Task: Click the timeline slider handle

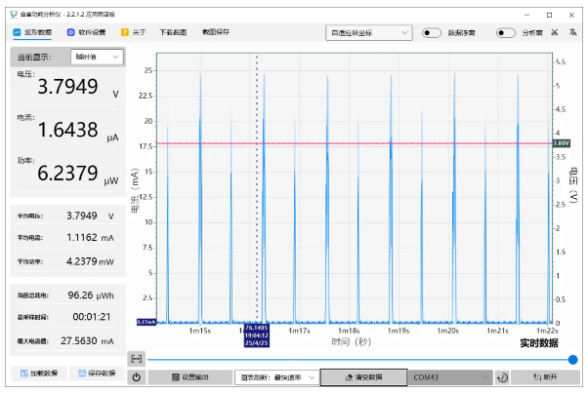Action: click(x=572, y=360)
